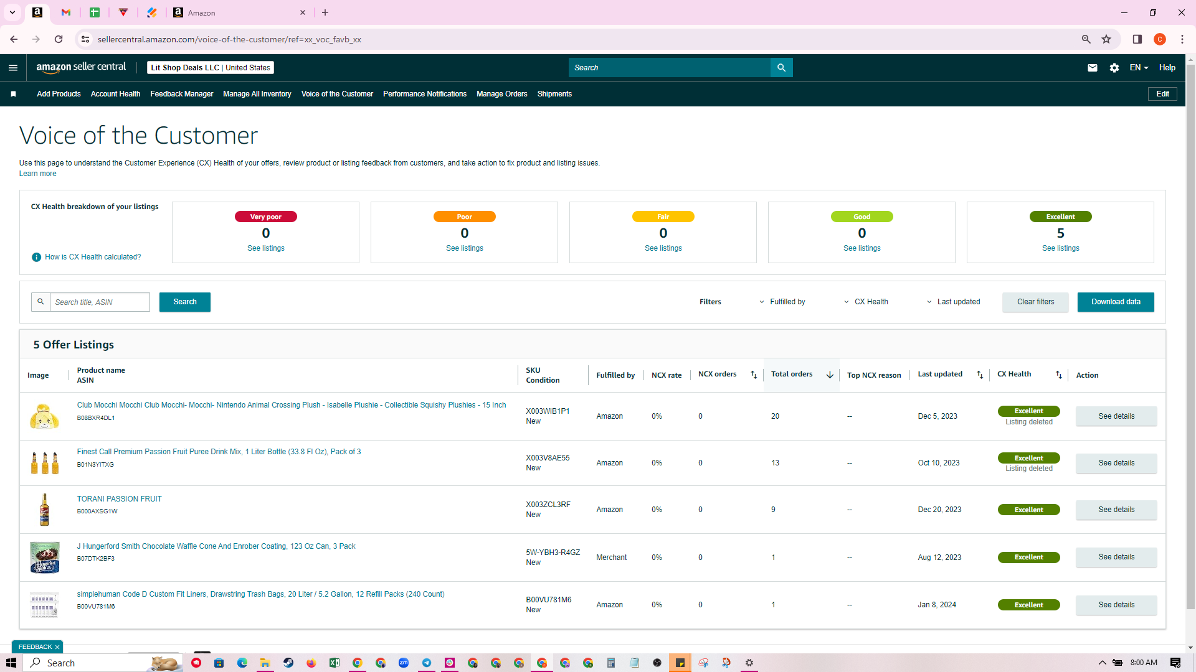Open the Windows Start menu
Image resolution: width=1196 pixels, height=672 pixels.
click(11, 663)
